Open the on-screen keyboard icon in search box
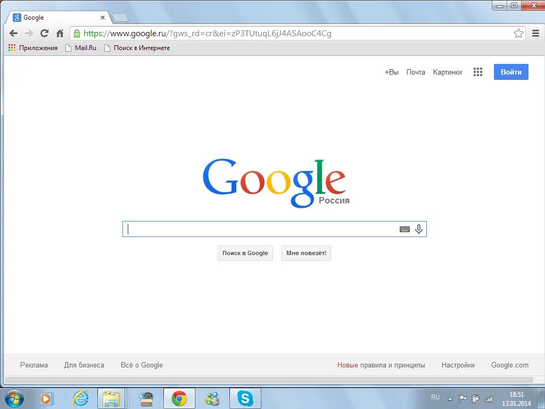 [404, 229]
